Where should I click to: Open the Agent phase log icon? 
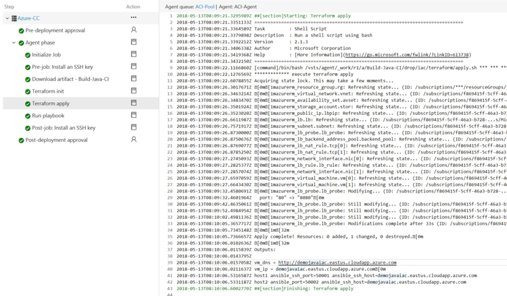pos(134,42)
